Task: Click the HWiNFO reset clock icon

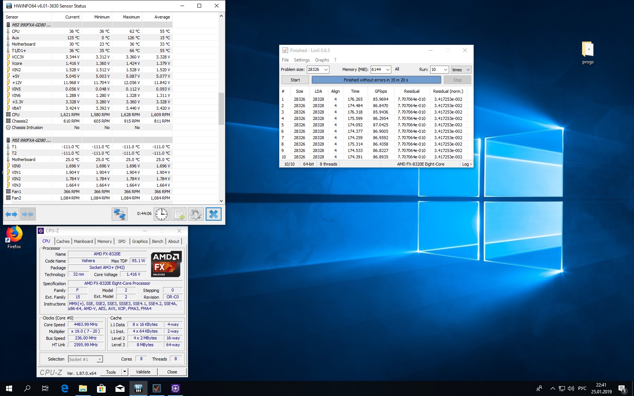Action: tap(162, 214)
